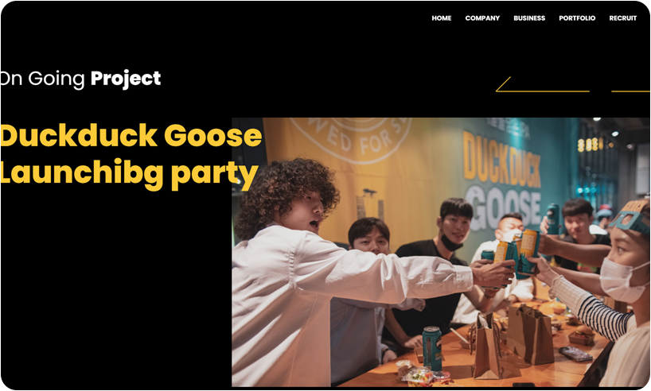This screenshot has width=651, height=391.
Task: Click the launching party project photo
Action: point(441,252)
